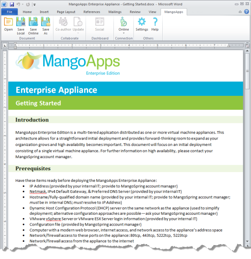
Task: Switch to the Review tab
Action: pyautogui.click(x=135, y=12)
